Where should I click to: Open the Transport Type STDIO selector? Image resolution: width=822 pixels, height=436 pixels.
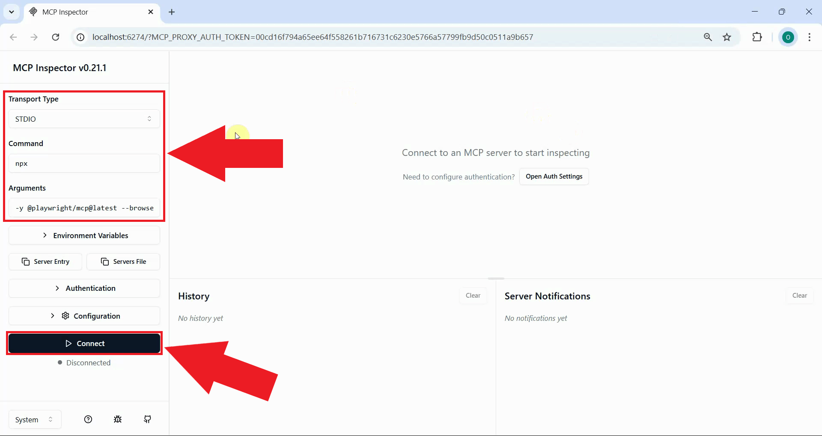coord(84,119)
